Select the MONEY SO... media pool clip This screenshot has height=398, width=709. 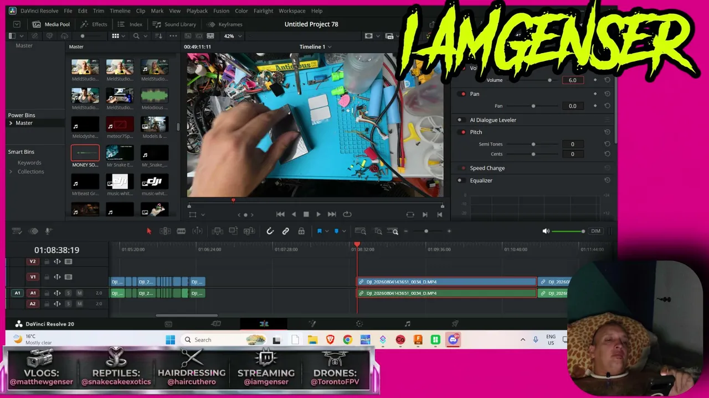[85, 156]
